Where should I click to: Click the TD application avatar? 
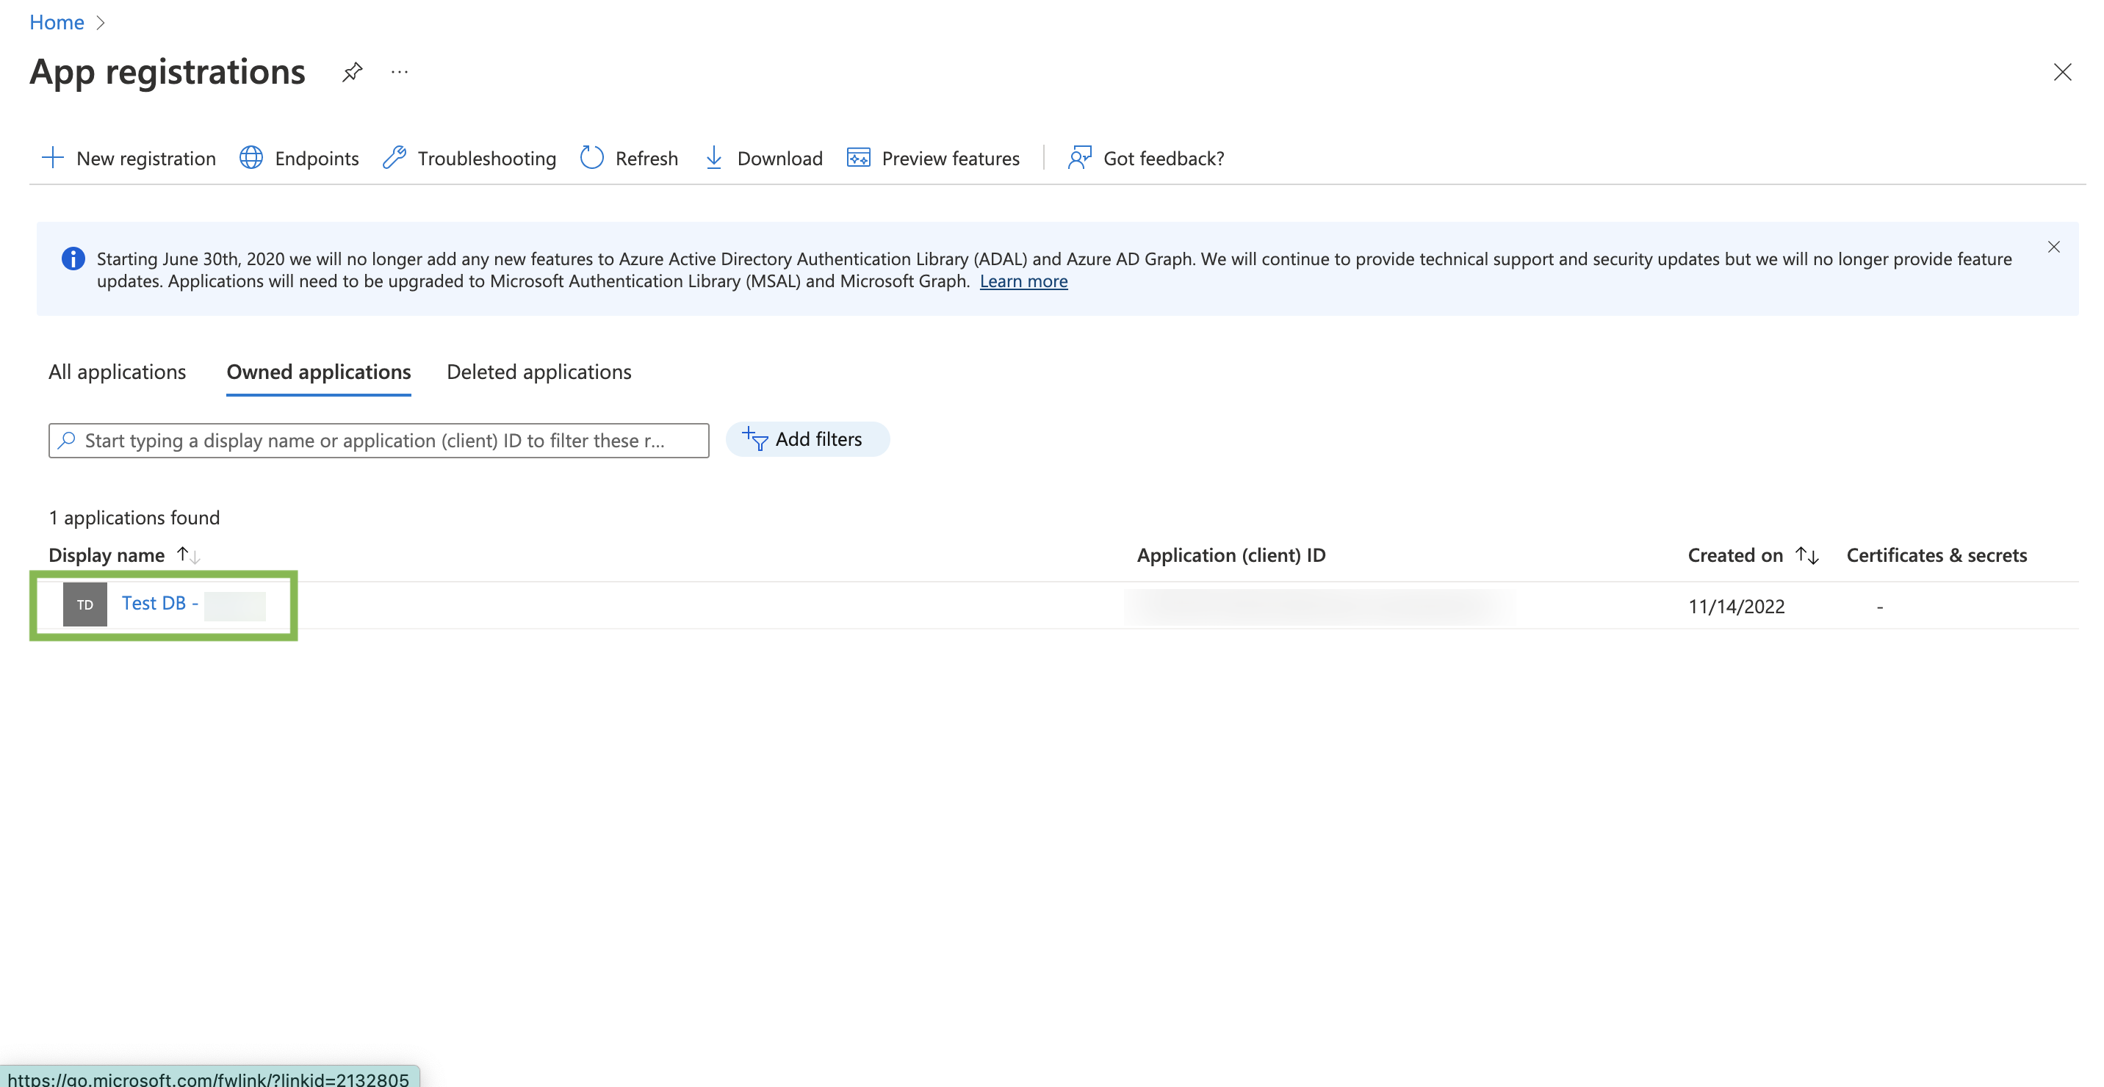click(85, 604)
